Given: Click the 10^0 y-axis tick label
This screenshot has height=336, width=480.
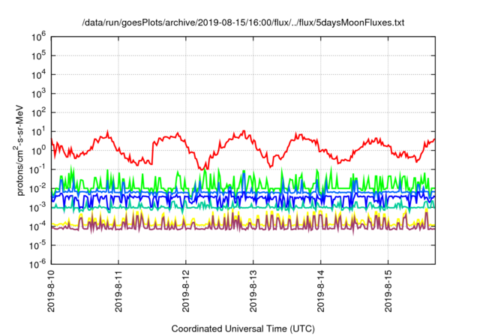Looking at the screenshot, I should [x=38, y=151].
